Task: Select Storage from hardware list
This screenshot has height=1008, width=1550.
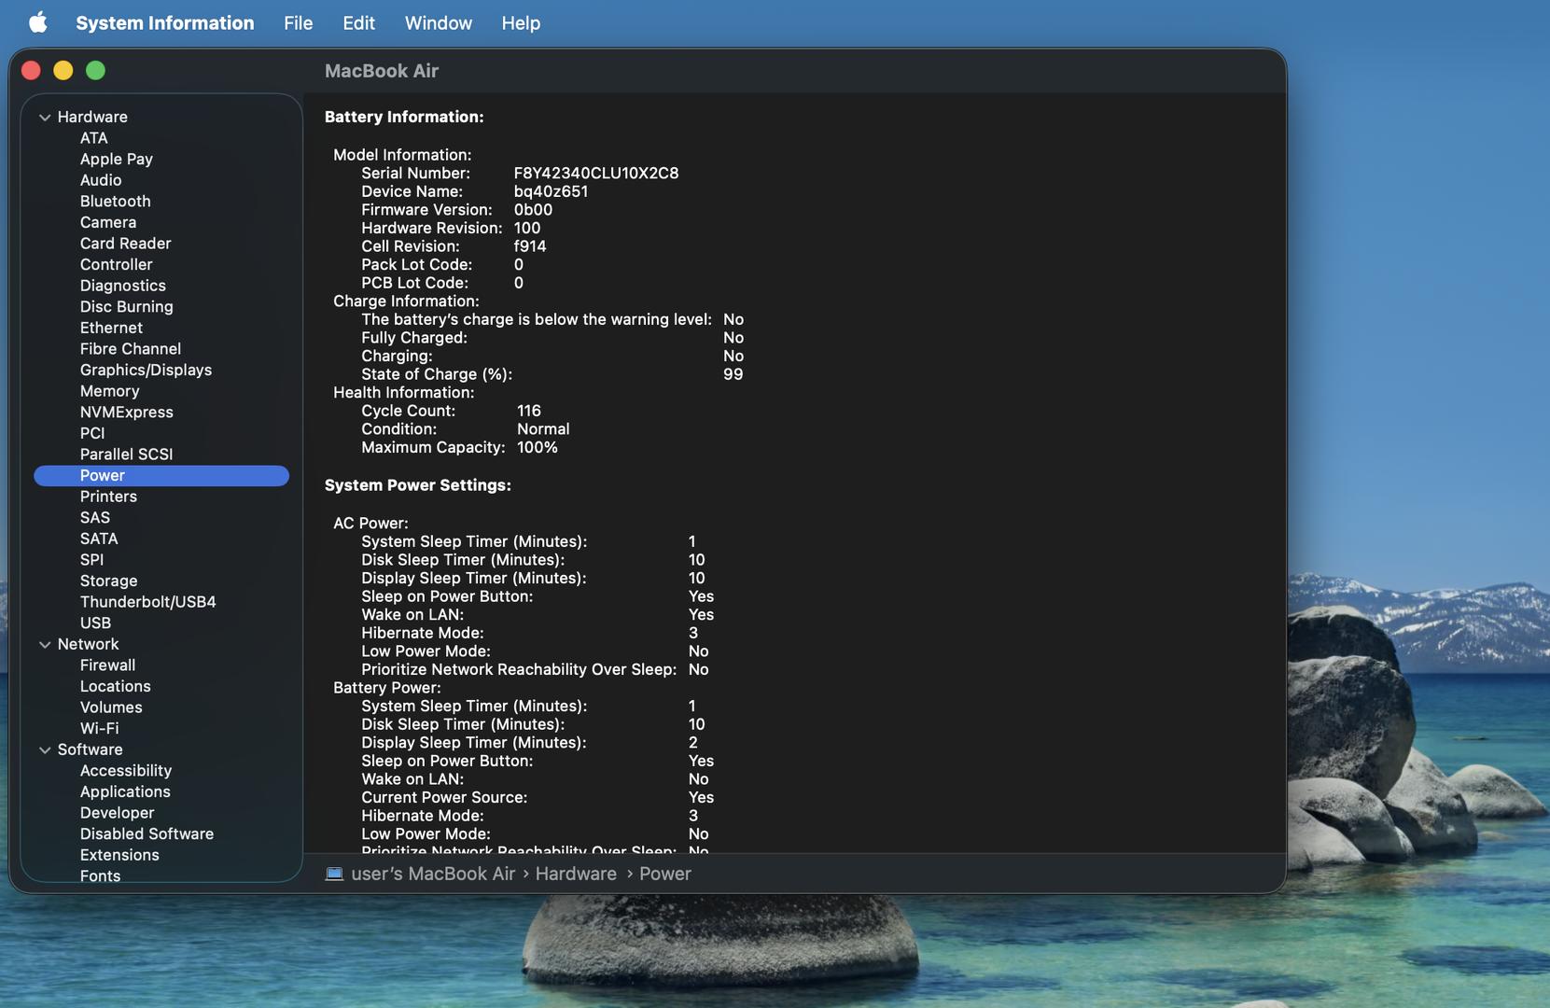Action: click(x=108, y=581)
